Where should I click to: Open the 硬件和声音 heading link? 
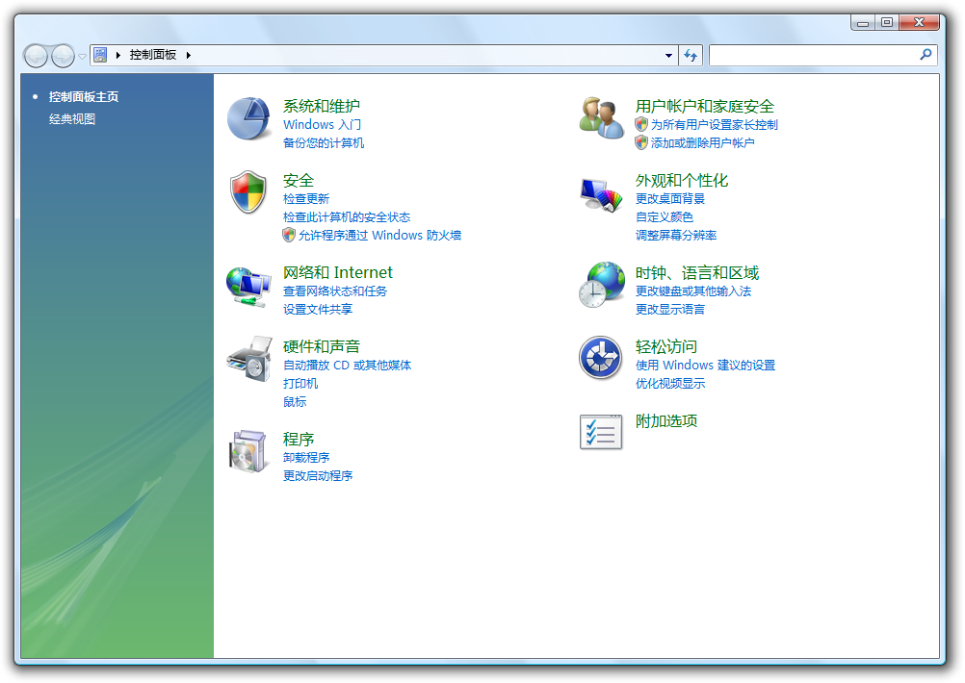(x=322, y=346)
